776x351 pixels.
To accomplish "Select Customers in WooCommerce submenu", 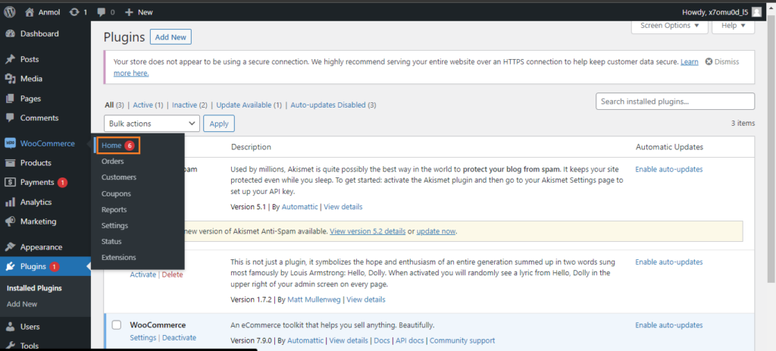I will point(119,177).
